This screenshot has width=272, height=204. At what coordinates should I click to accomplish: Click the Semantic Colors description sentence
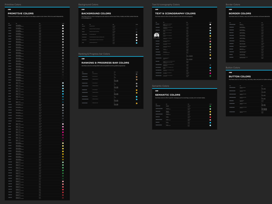[180, 98]
